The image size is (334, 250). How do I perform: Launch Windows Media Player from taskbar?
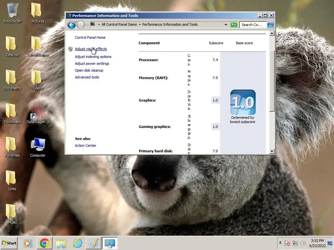click(28, 243)
